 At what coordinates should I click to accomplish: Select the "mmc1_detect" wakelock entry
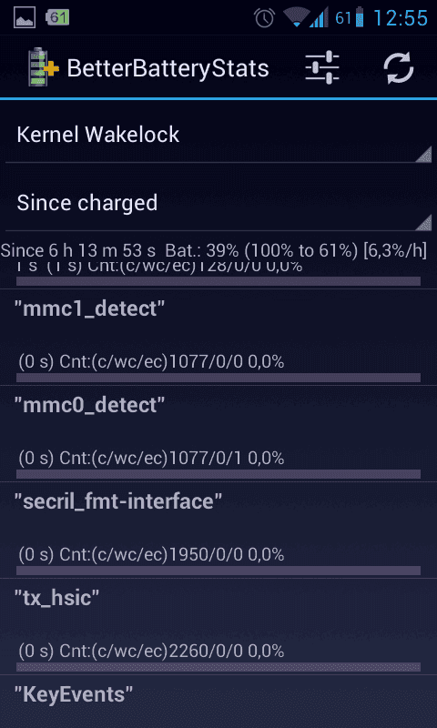pos(218,337)
